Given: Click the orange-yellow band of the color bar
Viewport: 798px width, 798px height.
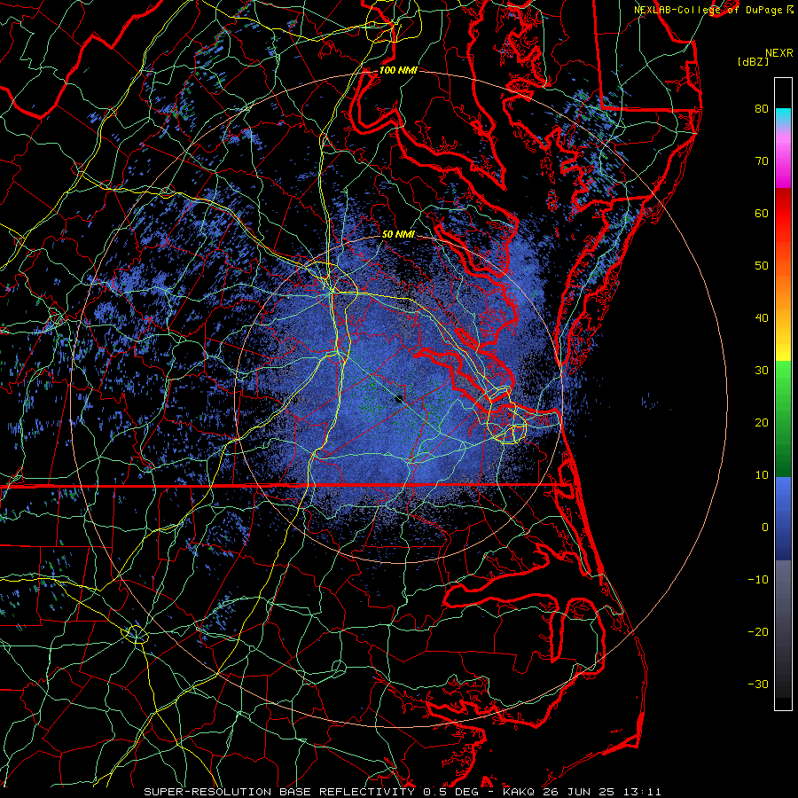Looking at the screenshot, I should tap(783, 316).
